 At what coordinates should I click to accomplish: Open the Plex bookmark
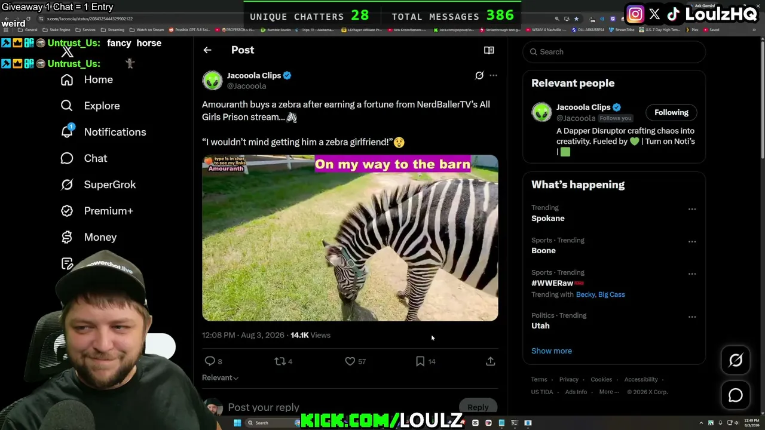point(692,30)
